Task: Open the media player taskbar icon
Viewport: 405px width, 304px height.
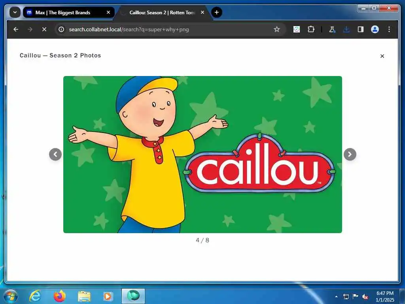Action: (108, 296)
